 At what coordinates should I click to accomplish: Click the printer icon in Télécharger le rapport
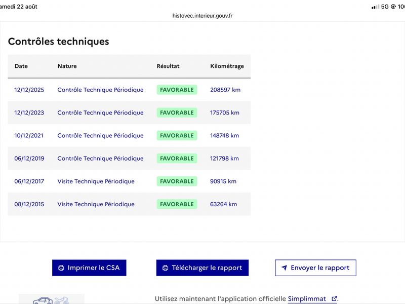(x=166, y=268)
